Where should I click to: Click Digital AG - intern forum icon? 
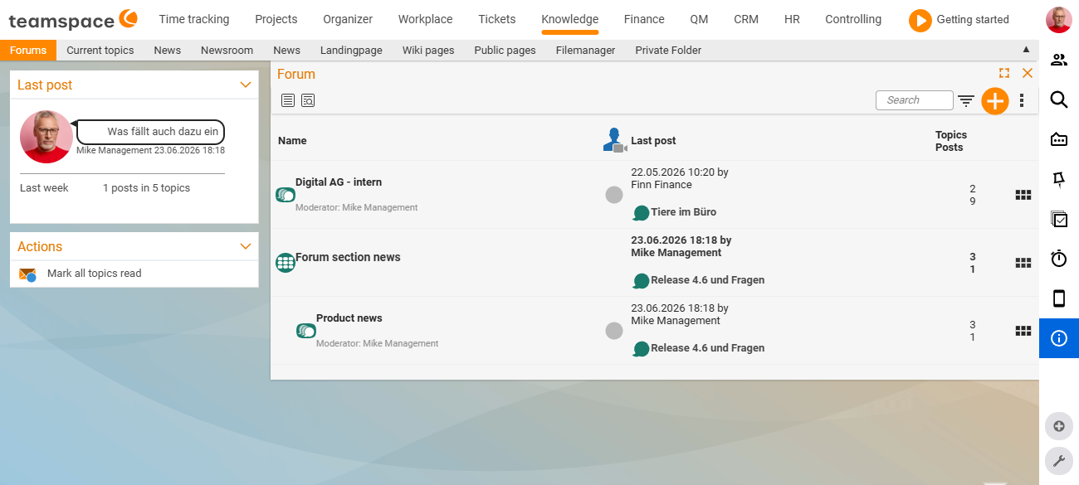[285, 195]
